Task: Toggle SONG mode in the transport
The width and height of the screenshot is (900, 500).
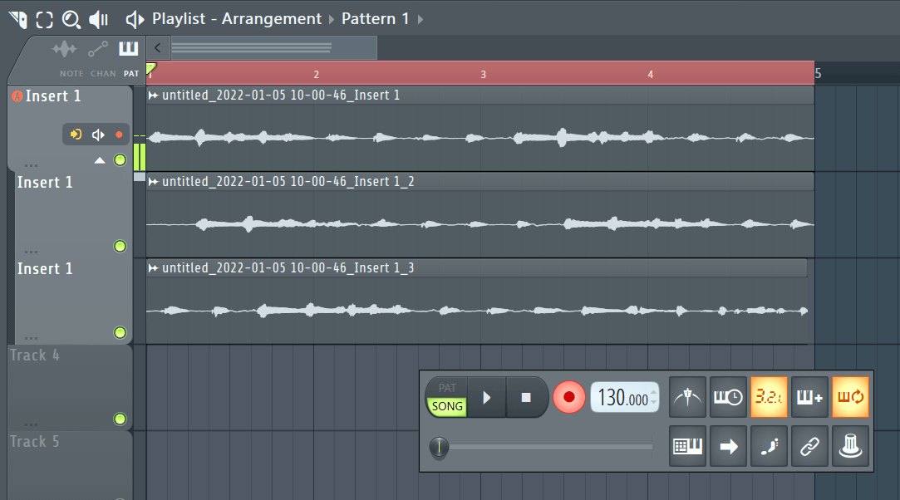Action: tap(446, 407)
